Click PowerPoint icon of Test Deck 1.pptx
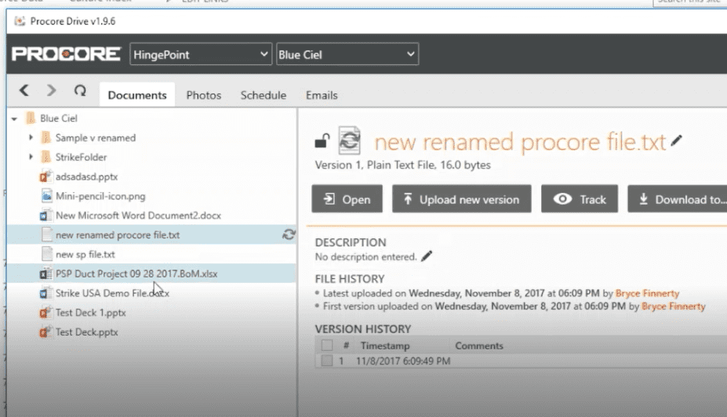Viewport: 727px width, 417px height. point(45,312)
